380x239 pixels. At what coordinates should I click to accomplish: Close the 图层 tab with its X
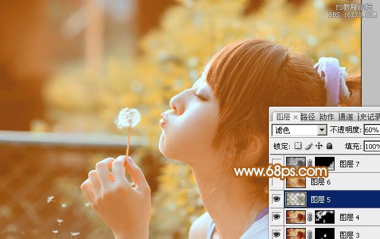coord(295,118)
